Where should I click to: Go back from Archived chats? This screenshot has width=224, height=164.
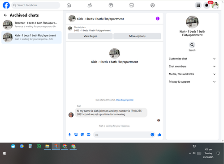5,15
